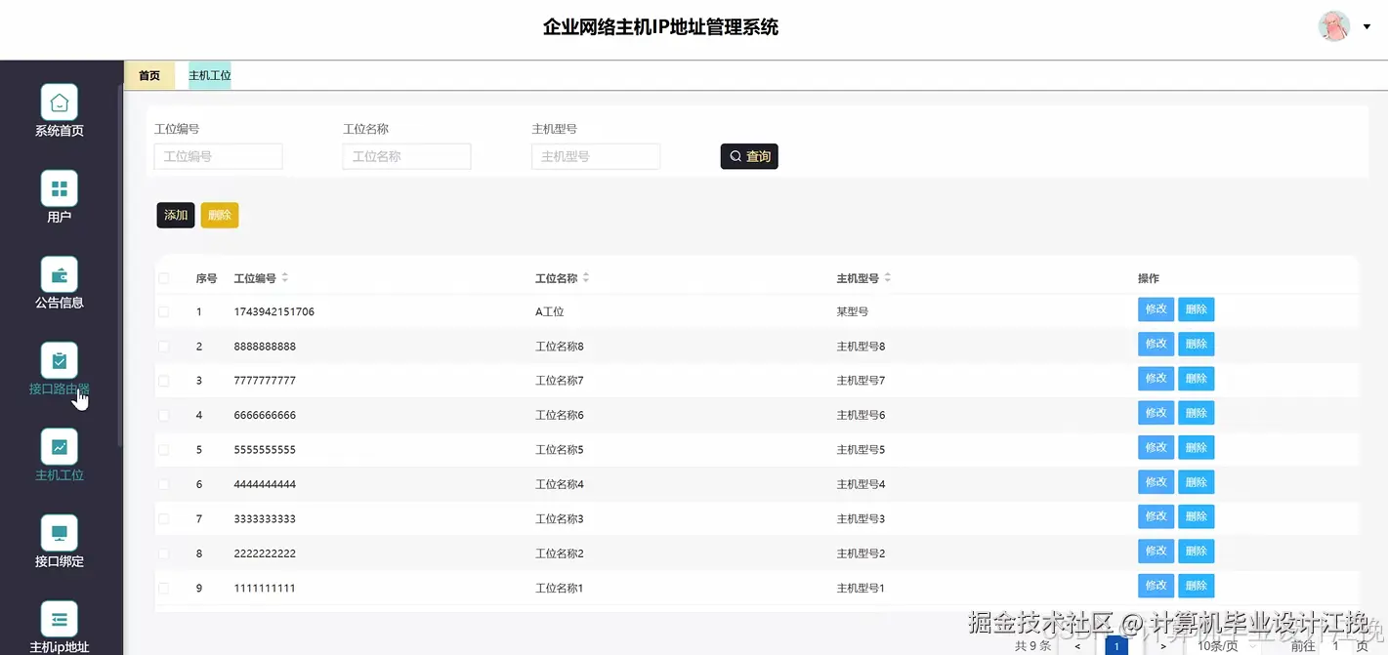Open the 用户 grid icon in sidebar
This screenshot has width=1388, height=655.
tap(60, 188)
